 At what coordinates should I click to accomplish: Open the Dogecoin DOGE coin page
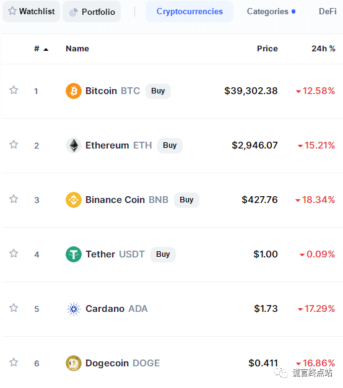click(123, 363)
